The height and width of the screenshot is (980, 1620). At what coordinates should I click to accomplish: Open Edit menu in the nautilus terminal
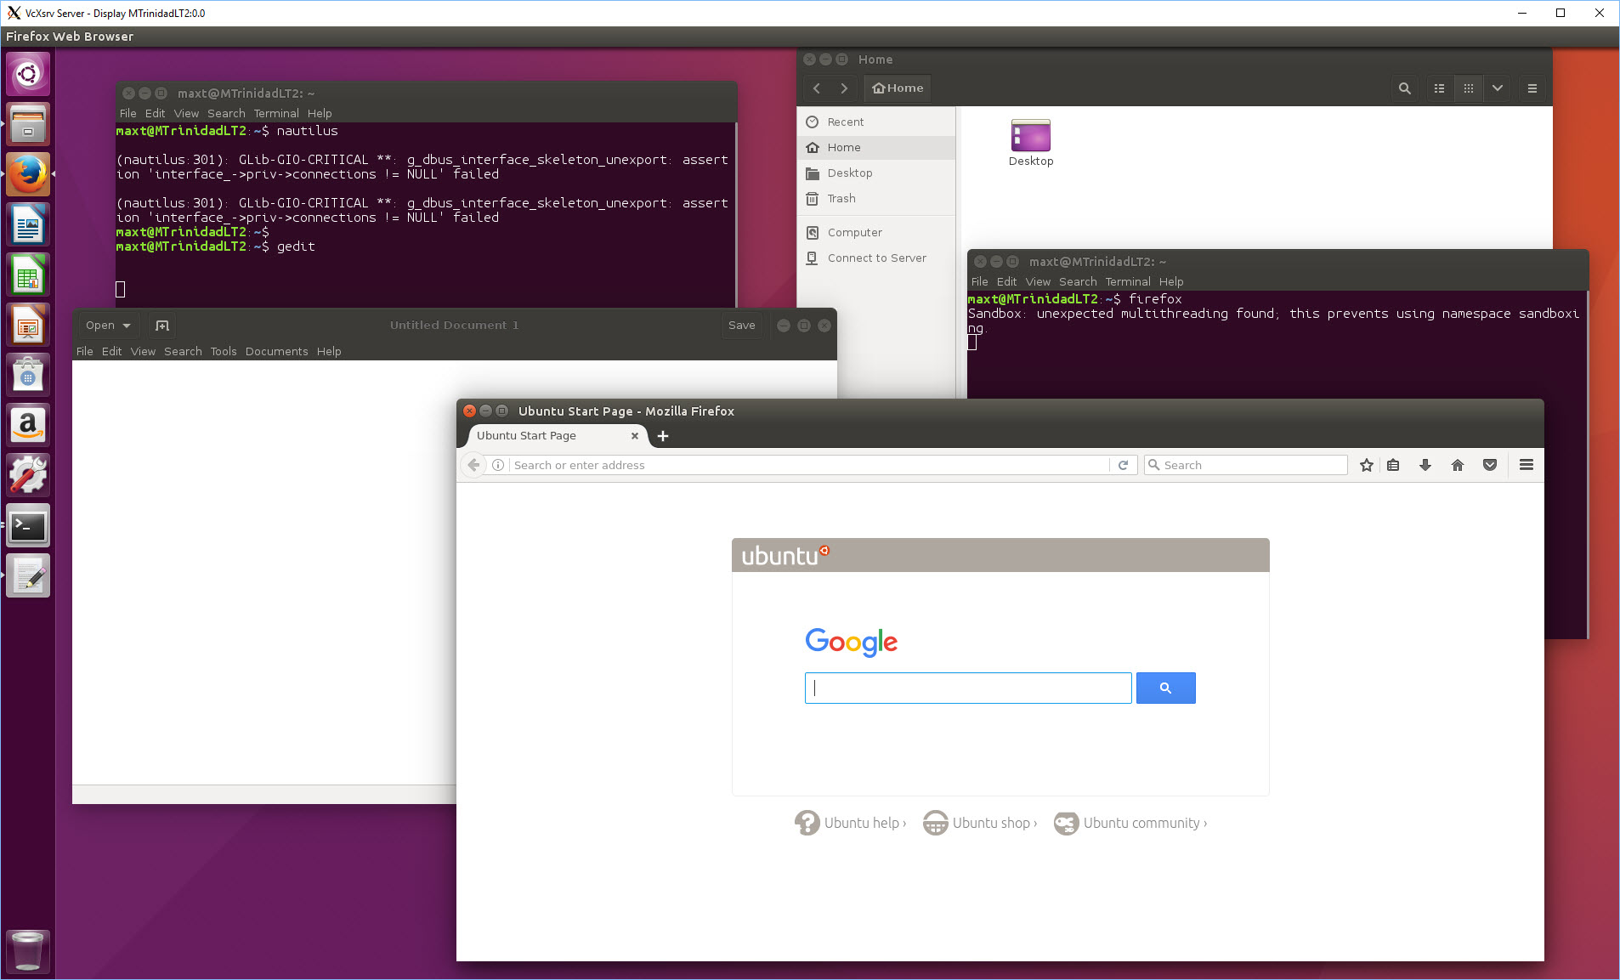[x=155, y=113]
